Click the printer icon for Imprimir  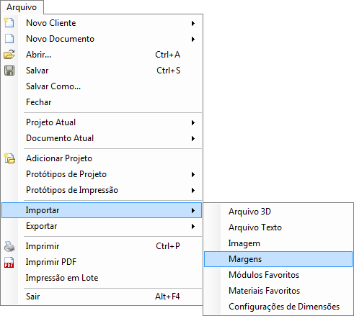9,246
